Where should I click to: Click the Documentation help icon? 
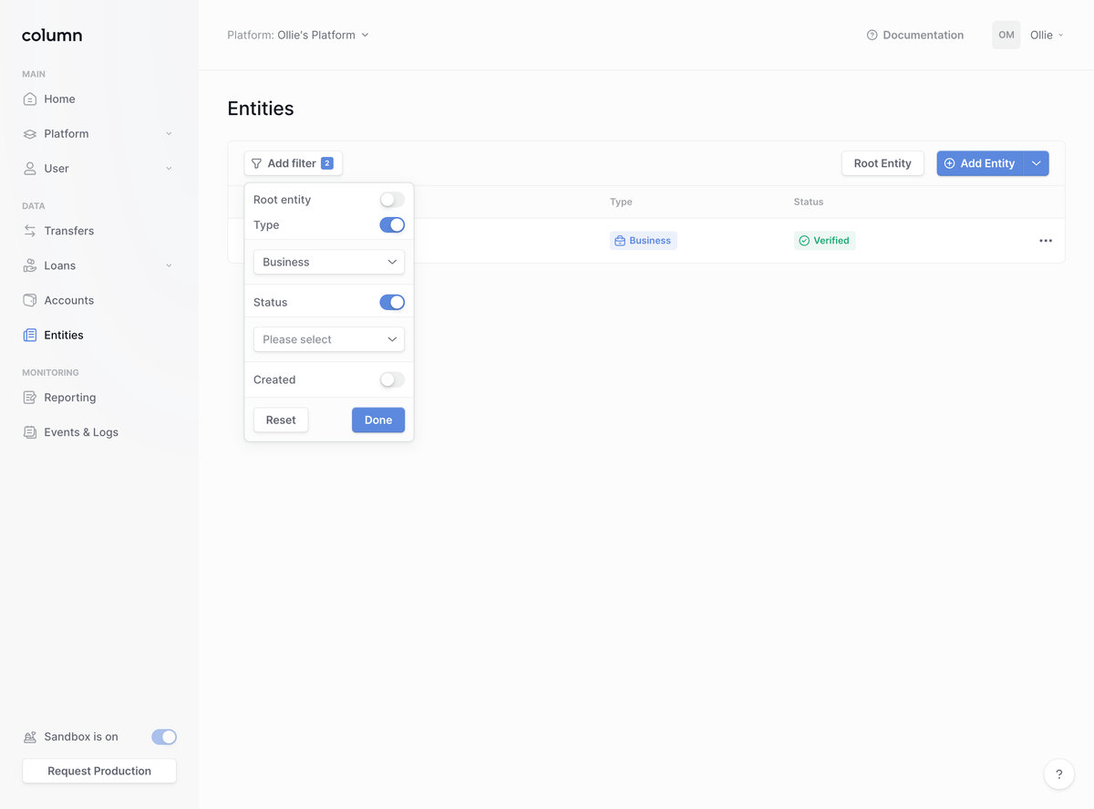[872, 36]
